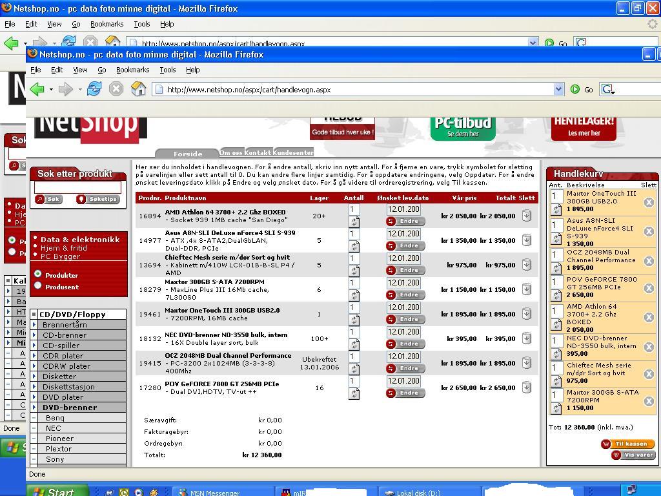This screenshot has width=661, height=496.
Task: Click Søk button under search box
Action: (48, 199)
